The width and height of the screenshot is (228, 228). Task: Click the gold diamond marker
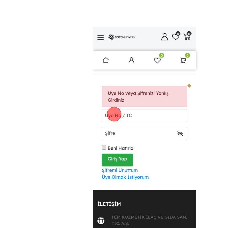click(189, 86)
